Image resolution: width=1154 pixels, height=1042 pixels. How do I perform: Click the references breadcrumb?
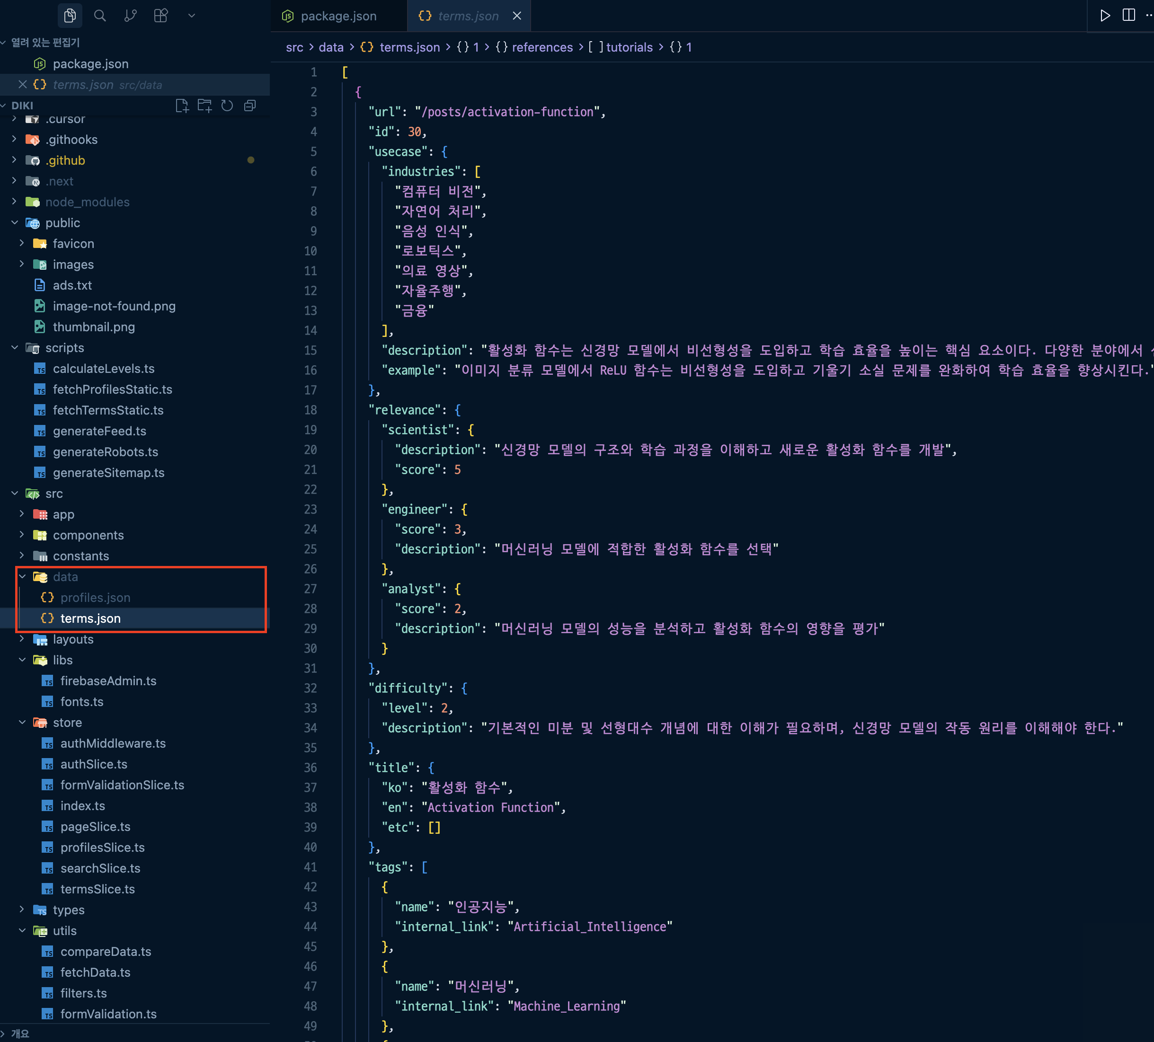pos(541,47)
